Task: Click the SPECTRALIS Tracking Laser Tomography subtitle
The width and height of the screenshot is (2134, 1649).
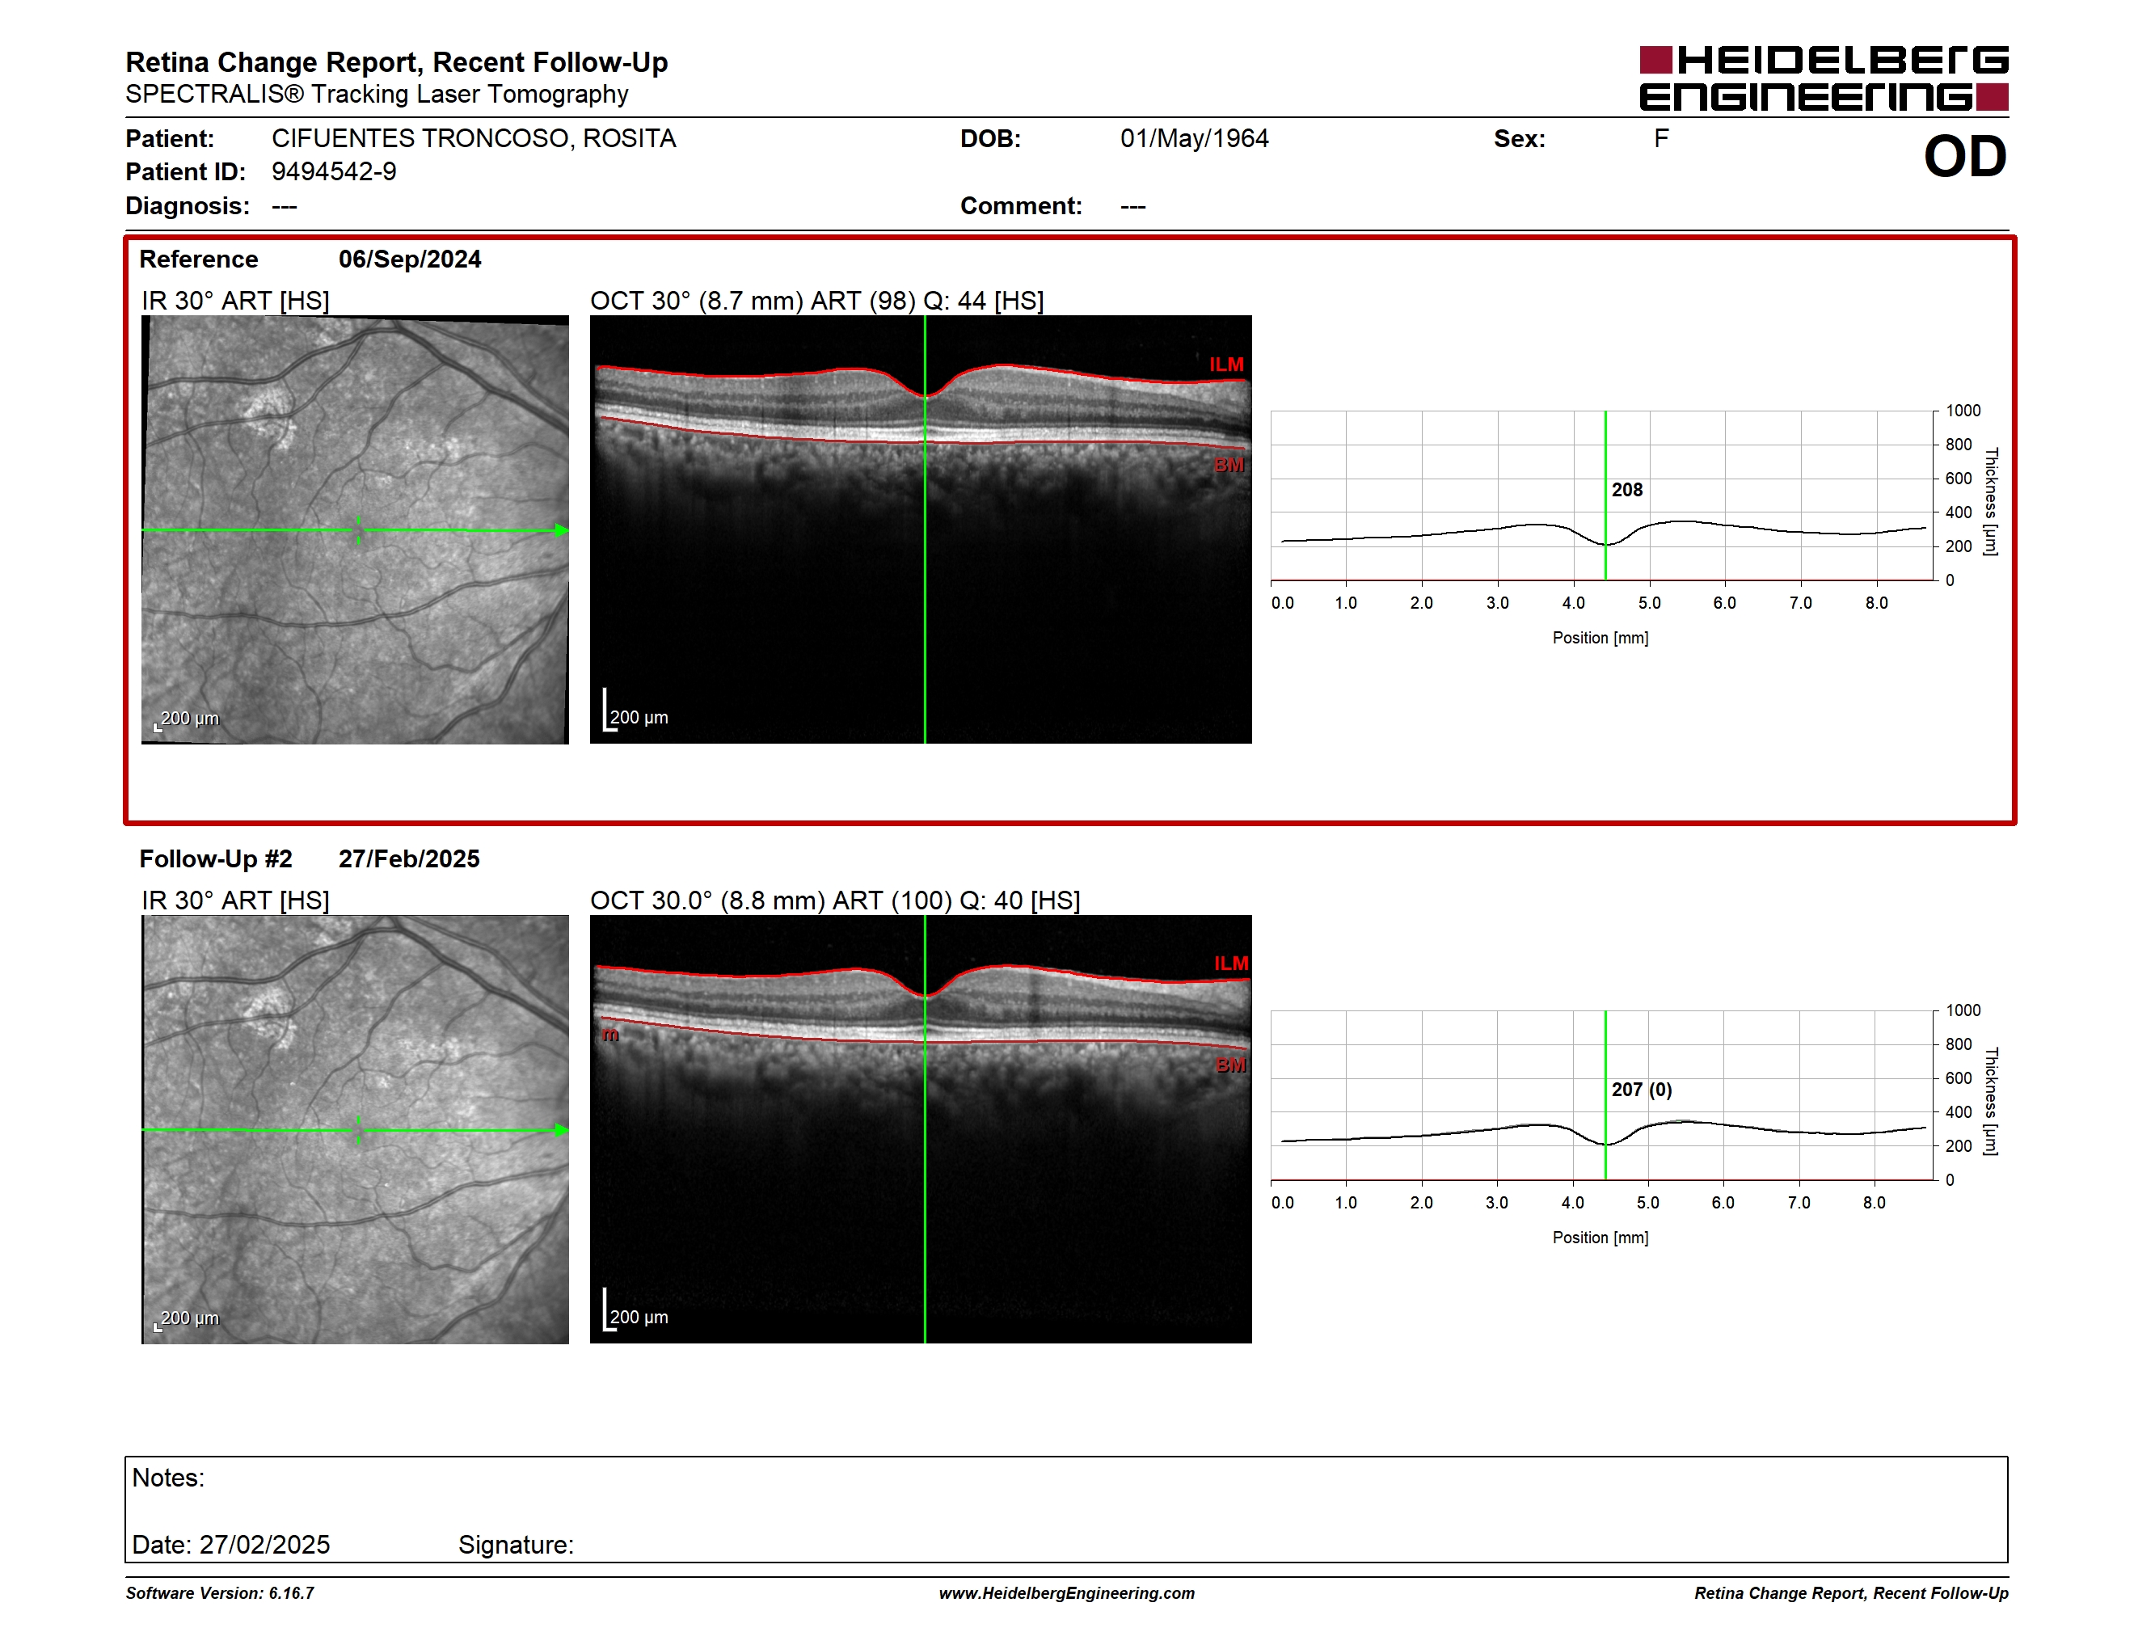Action: [x=377, y=95]
